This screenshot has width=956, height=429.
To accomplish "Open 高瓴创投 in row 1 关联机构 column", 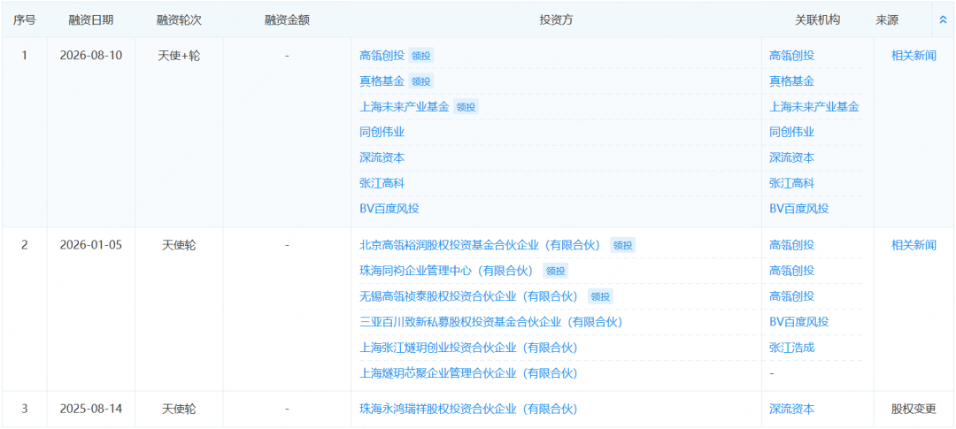I will (x=791, y=56).
